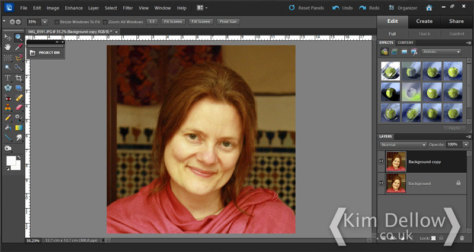Open the Normal blend mode dropdown
This screenshot has width=474, height=252.
point(403,144)
